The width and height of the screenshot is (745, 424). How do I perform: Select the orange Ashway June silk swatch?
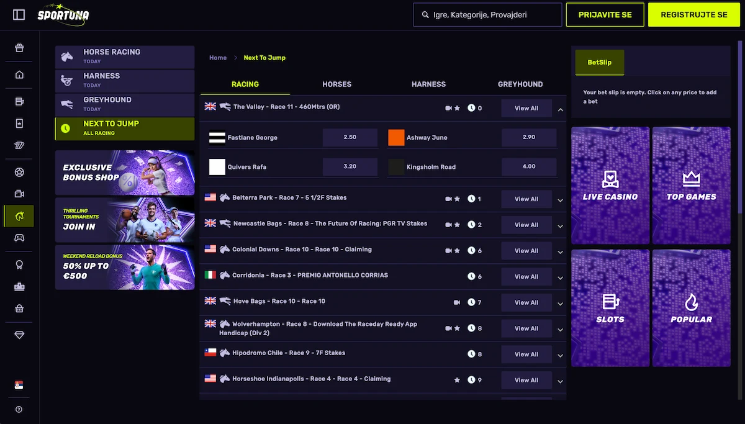396,137
